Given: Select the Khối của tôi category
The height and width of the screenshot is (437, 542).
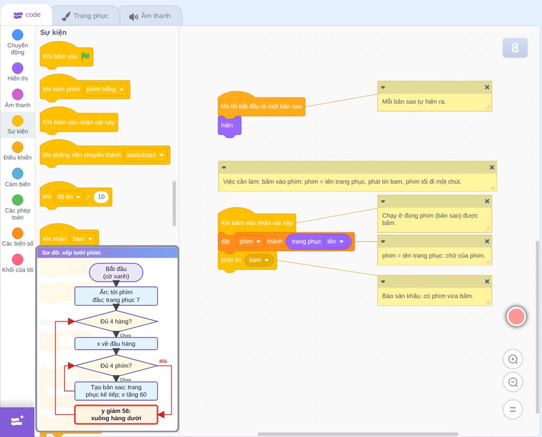Looking at the screenshot, I should pyautogui.click(x=18, y=263).
